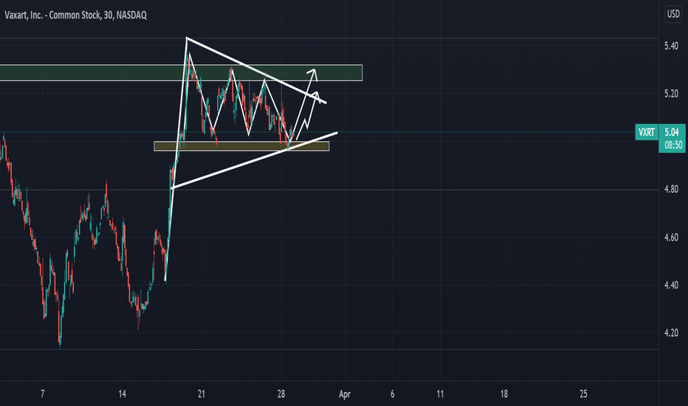
Task: Select the VXRT ticker price label
Action: [x=647, y=132]
